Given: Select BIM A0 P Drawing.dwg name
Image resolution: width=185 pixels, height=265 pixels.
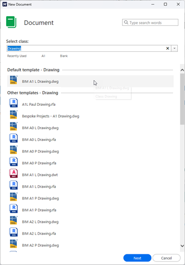Looking at the screenshot, I should [41, 152].
